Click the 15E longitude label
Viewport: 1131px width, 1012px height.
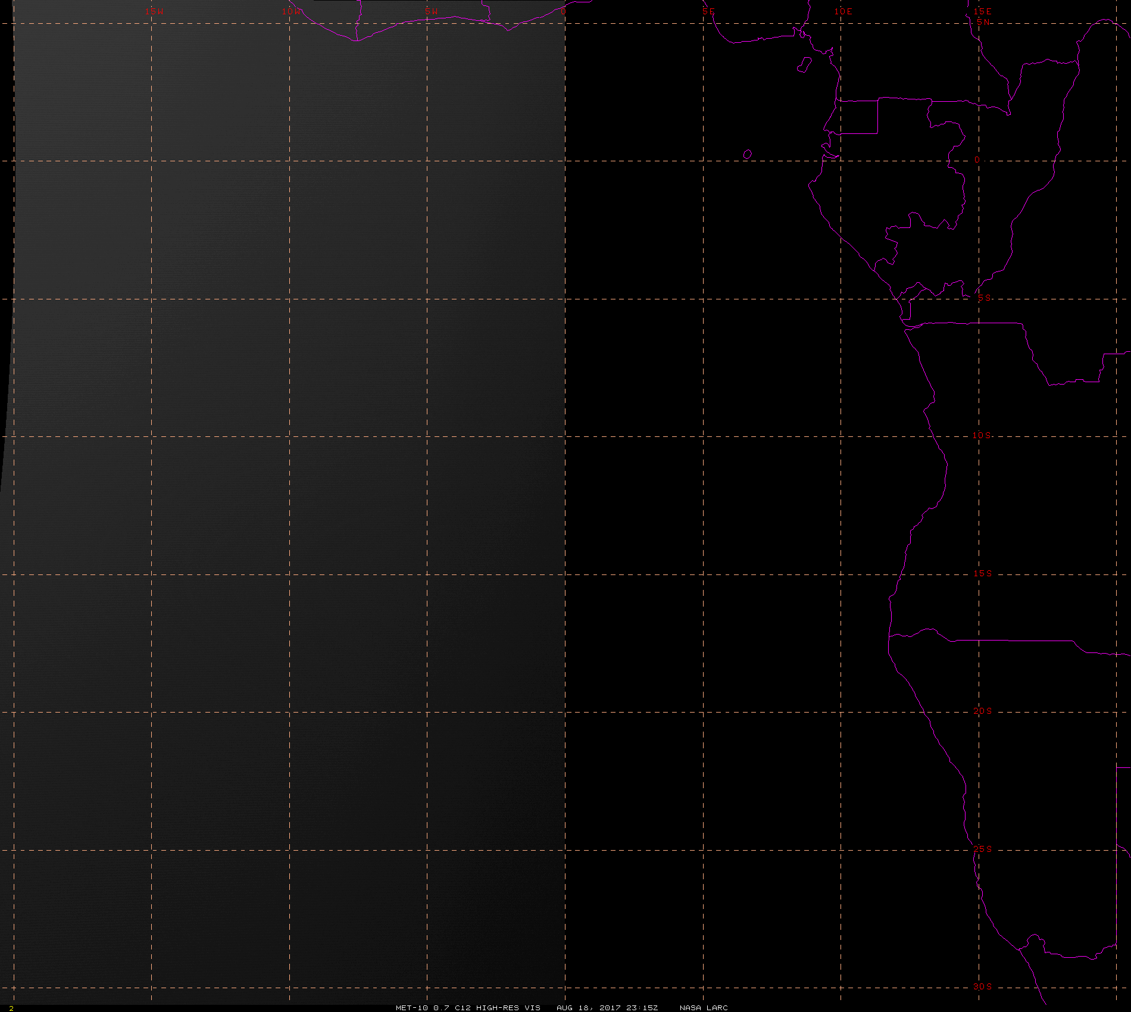(983, 11)
